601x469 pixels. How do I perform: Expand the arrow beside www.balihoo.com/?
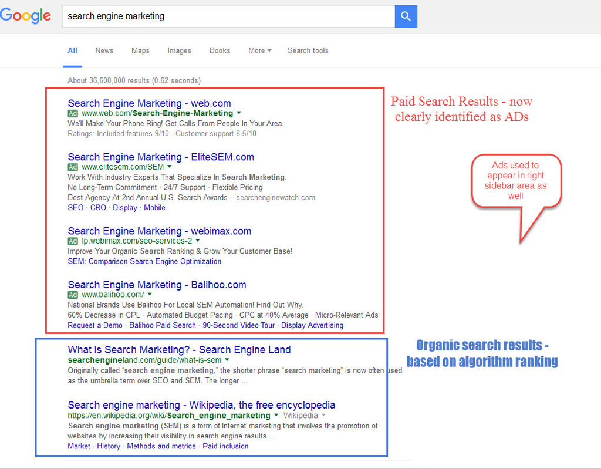[150, 294]
